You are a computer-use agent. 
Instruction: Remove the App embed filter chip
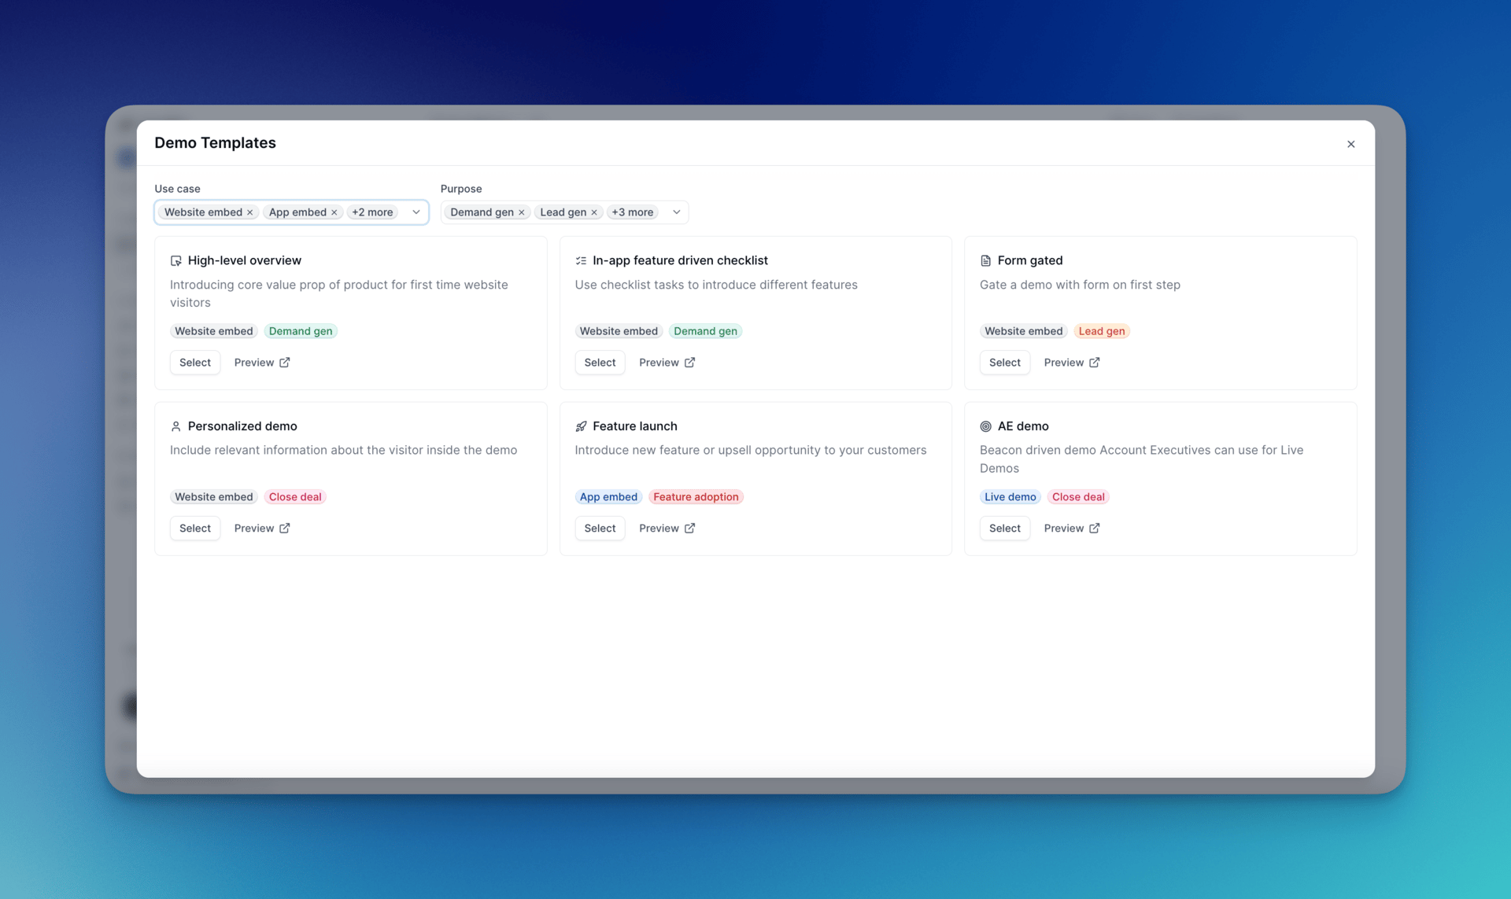(x=334, y=212)
